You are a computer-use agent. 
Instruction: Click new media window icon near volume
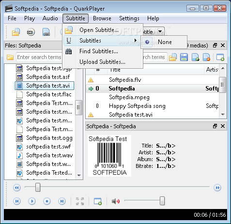click(98, 201)
